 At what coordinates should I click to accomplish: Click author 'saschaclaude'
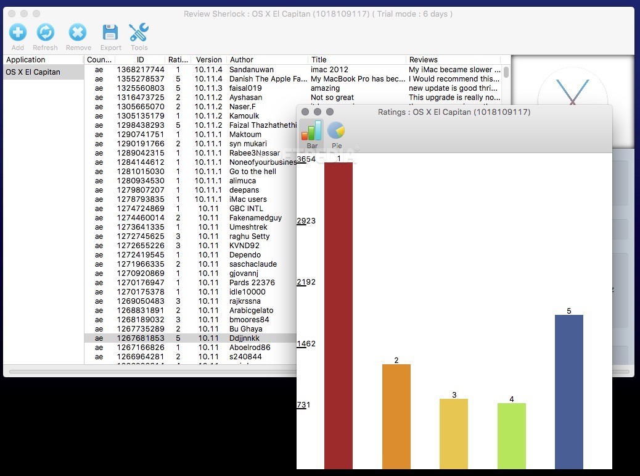(x=253, y=264)
